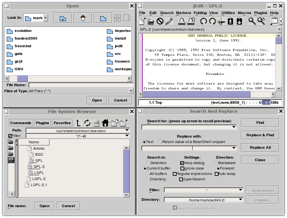Click the Paste icon in jEdit toolbar

[239, 21]
